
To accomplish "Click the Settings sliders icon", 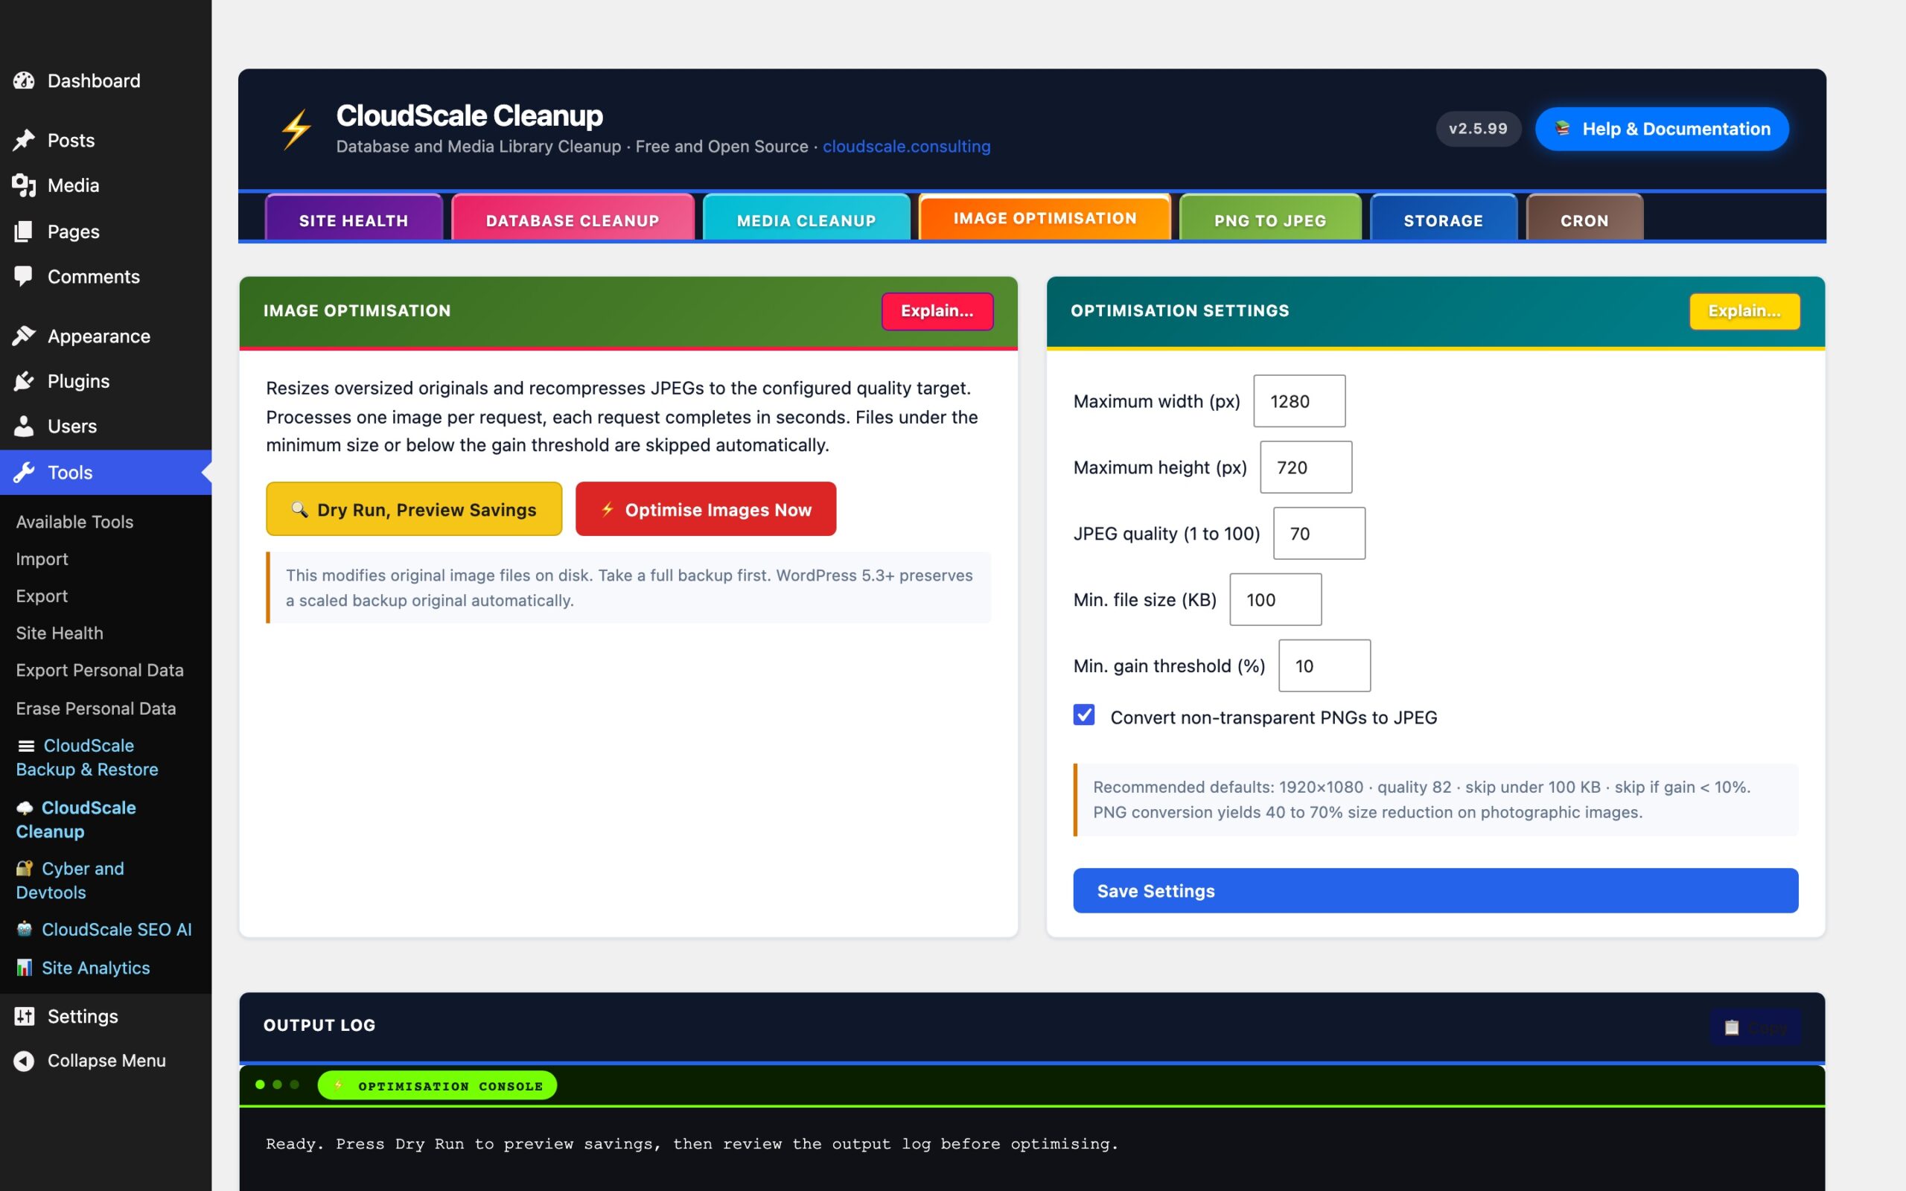I will click(x=24, y=1016).
